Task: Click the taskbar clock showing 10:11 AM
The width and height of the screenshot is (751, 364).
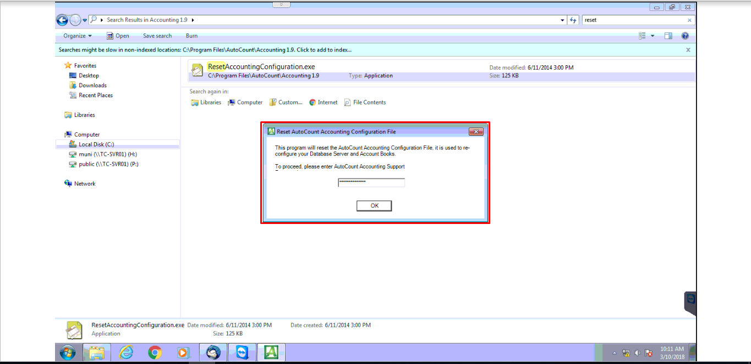Action: [672, 352]
